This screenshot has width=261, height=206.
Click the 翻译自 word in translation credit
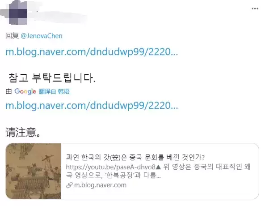coord(47,91)
